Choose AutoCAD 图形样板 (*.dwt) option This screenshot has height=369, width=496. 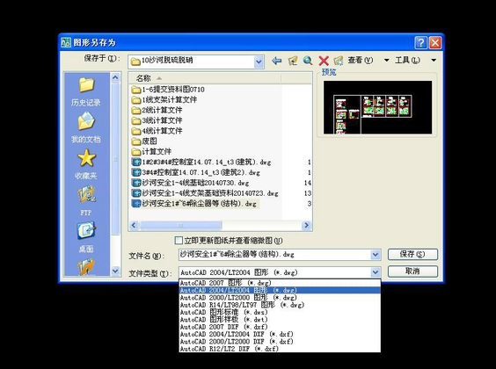pyautogui.click(x=280, y=320)
